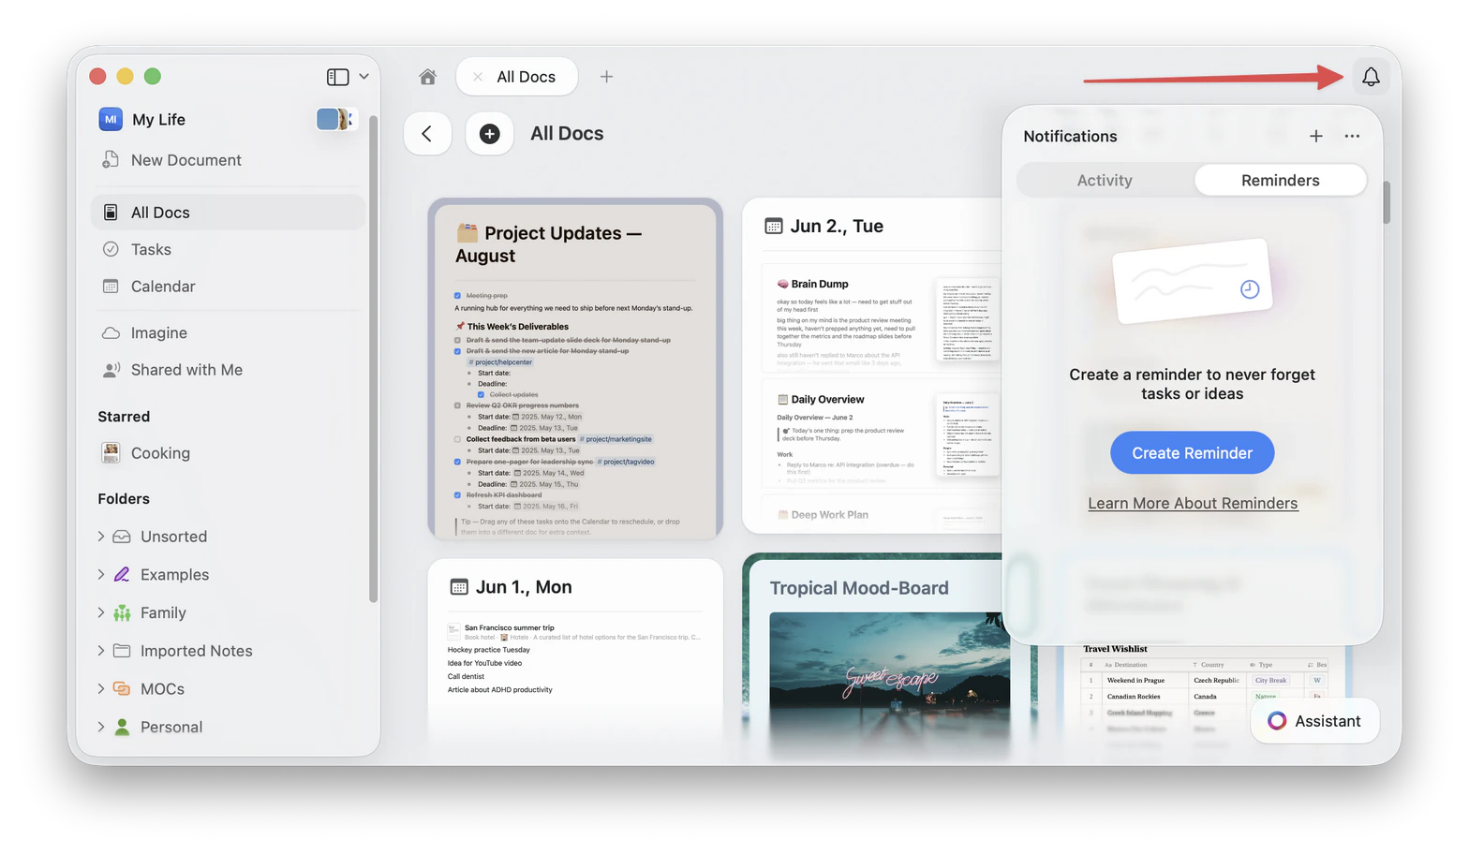
Task: Expand the Unsorted folder chevron
Action: tap(101, 537)
